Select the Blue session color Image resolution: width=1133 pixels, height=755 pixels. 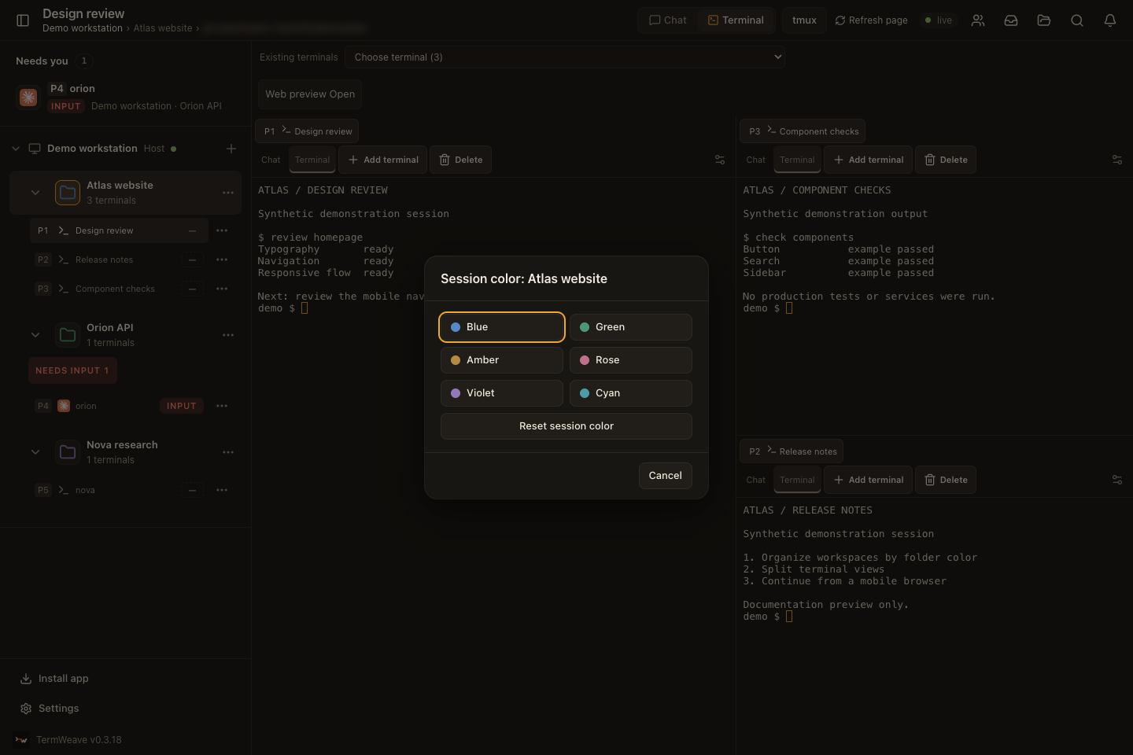pos(502,327)
